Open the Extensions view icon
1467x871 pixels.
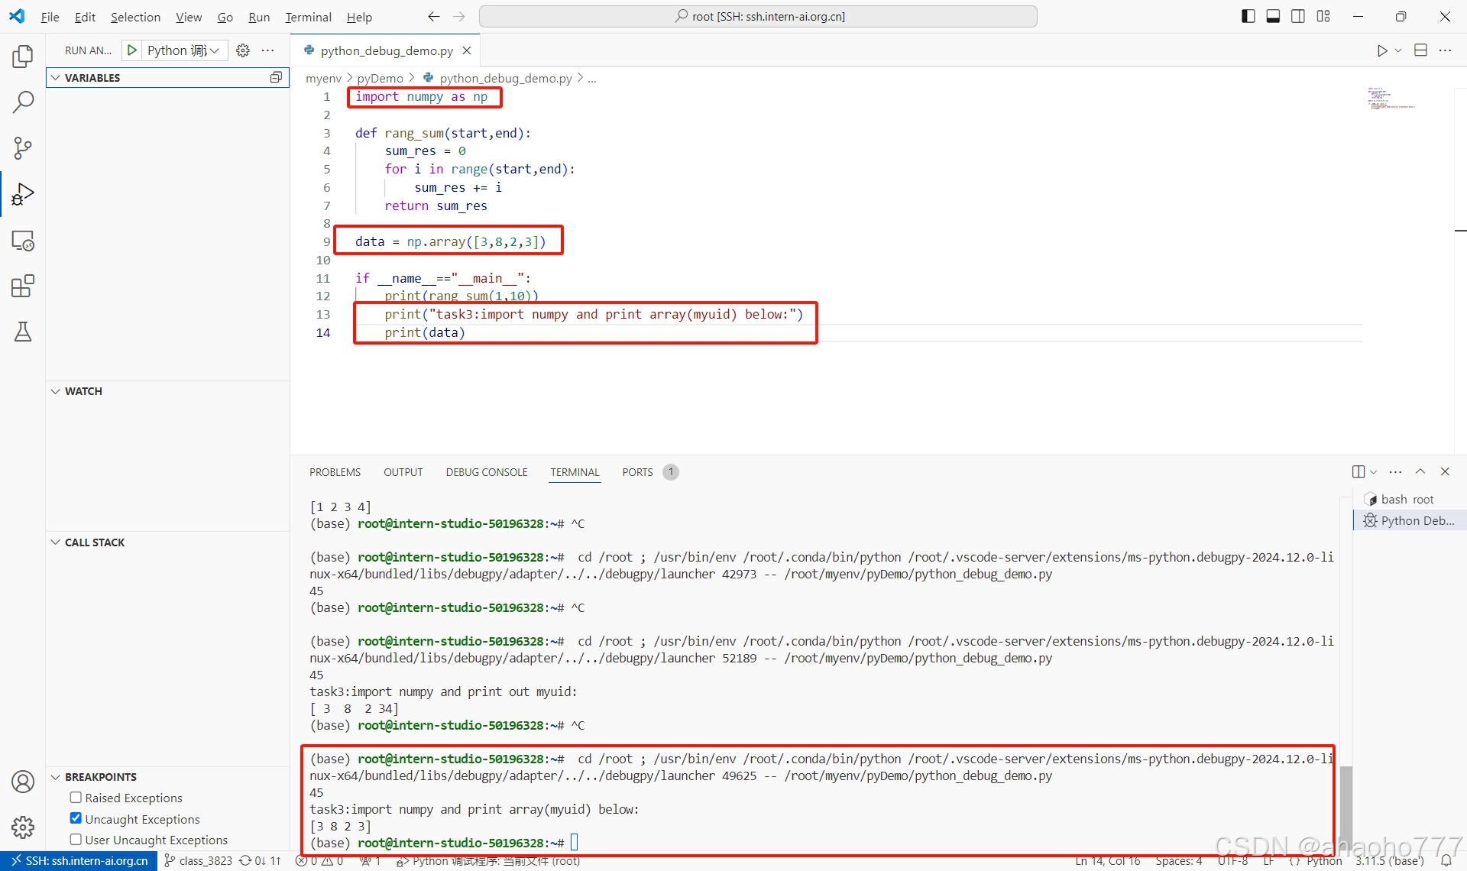pyautogui.click(x=23, y=287)
